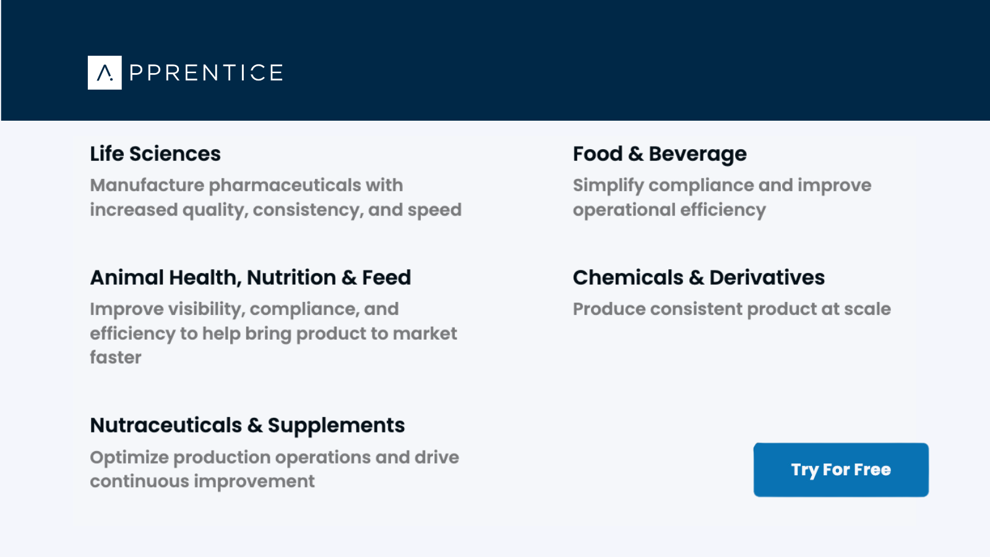Click empty area of navy header banner

619,62
